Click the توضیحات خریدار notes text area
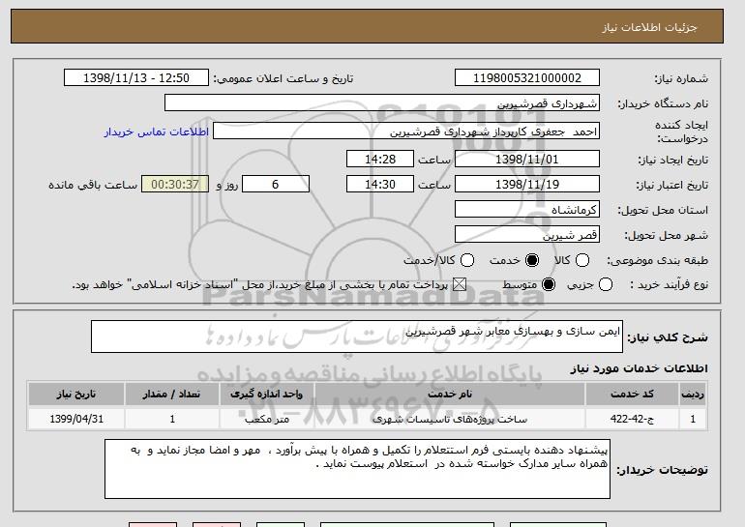 coord(357,469)
